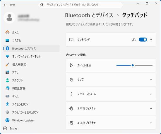Expand the 3 本指ジェスチャ chevron
The width and height of the screenshot is (161, 134).
click(x=151, y=108)
